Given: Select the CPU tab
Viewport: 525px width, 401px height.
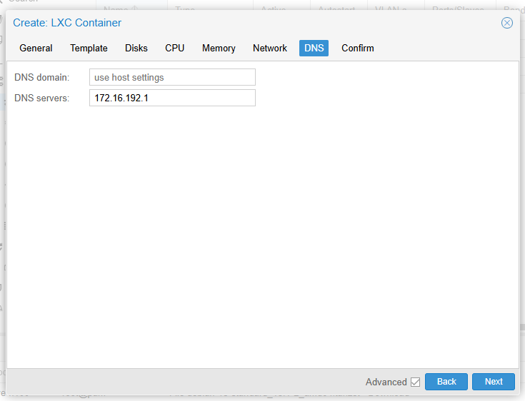Looking at the screenshot, I should pos(174,49).
